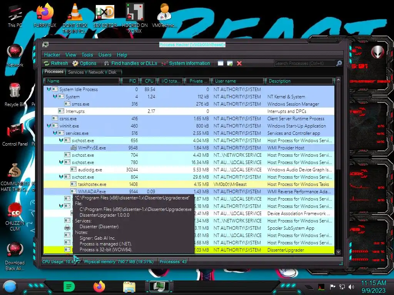Switch to the Disk tab

tap(112, 72)
